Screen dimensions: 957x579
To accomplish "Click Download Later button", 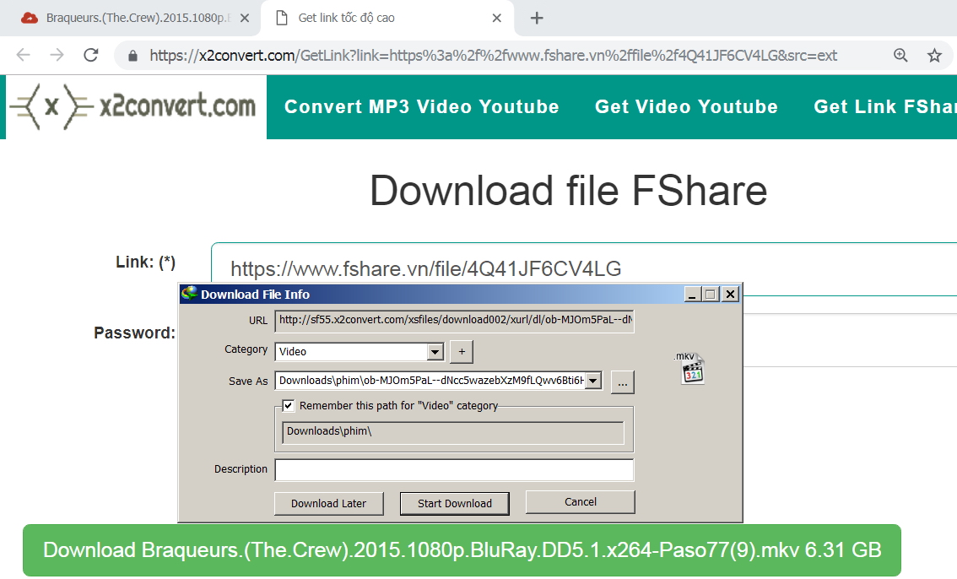I will (x=329, y=503).
